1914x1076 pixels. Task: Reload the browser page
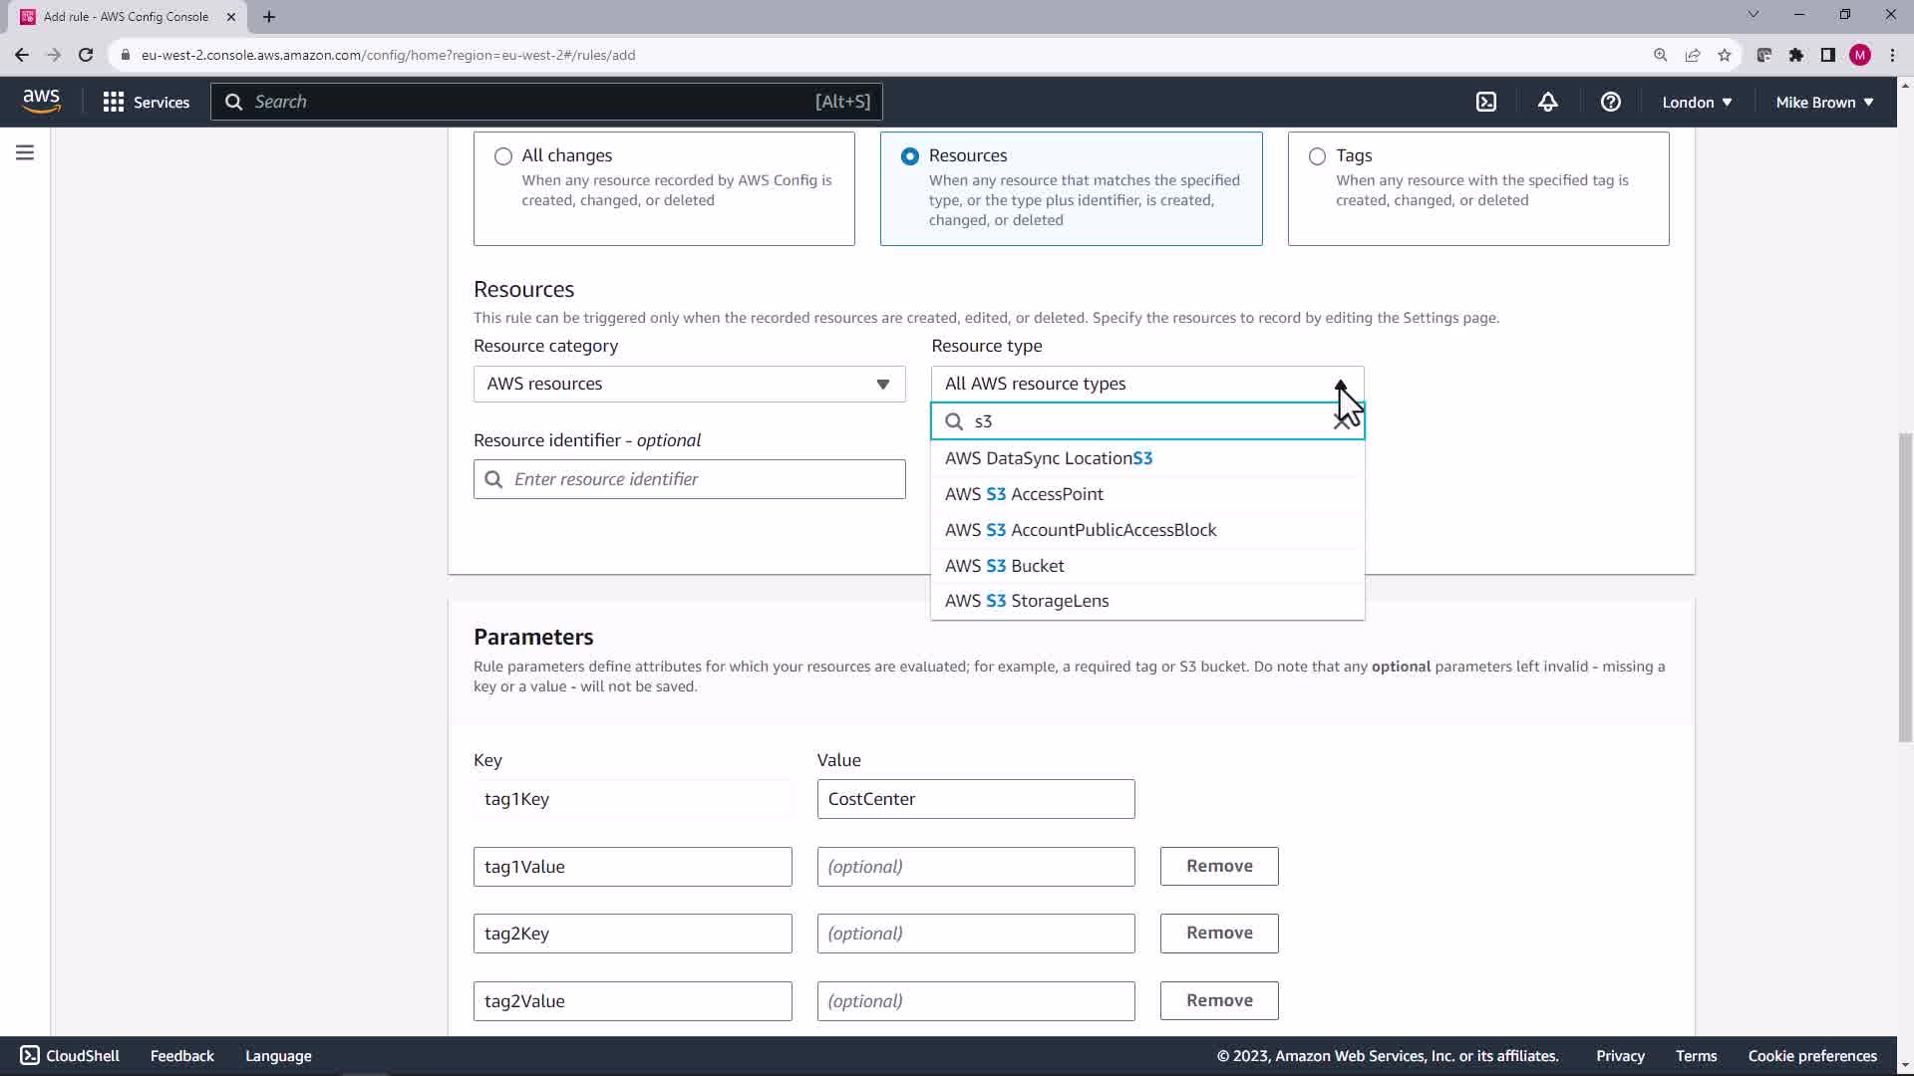click(86, 55)
